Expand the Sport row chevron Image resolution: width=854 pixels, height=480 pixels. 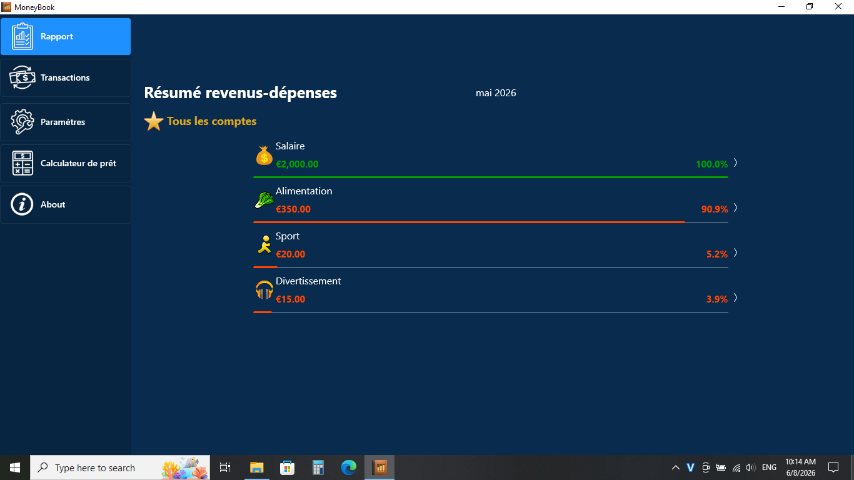coord(735,253)
